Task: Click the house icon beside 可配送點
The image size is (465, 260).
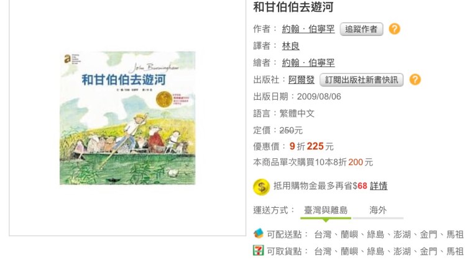Action: pos(259,234)
